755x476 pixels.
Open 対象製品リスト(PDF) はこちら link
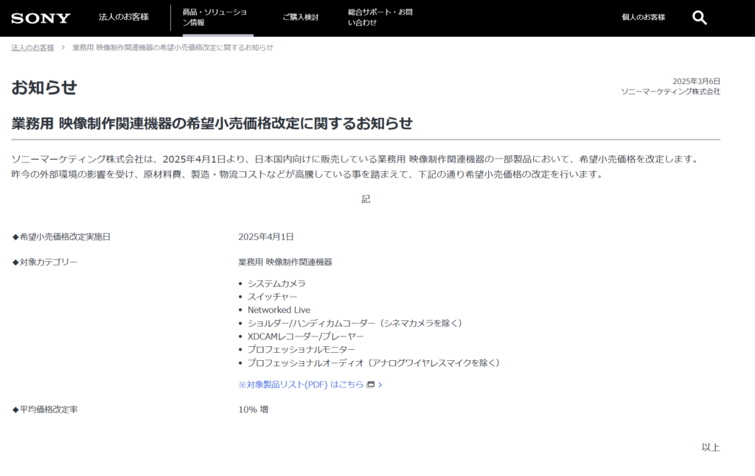coord(301,384)
